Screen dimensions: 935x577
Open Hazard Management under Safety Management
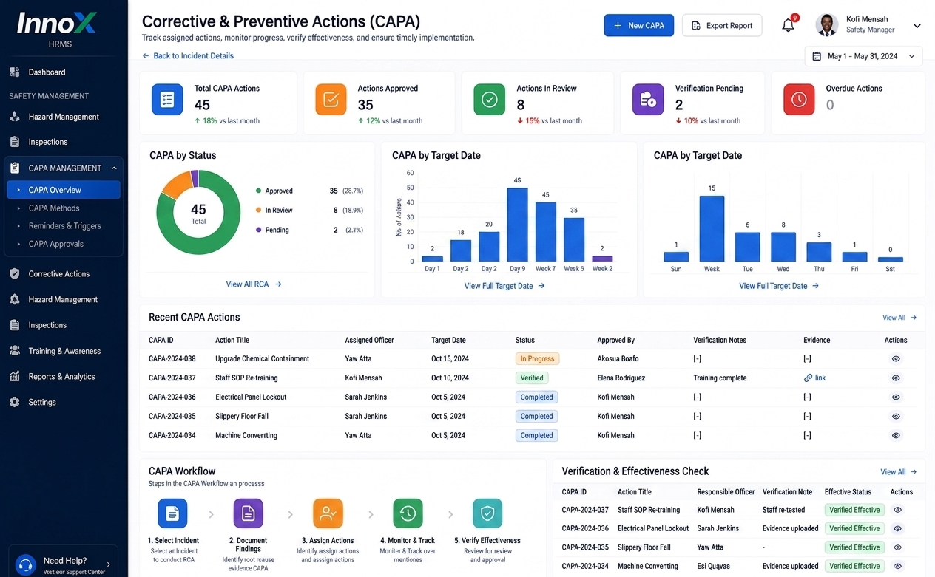(x=64, y=117)
